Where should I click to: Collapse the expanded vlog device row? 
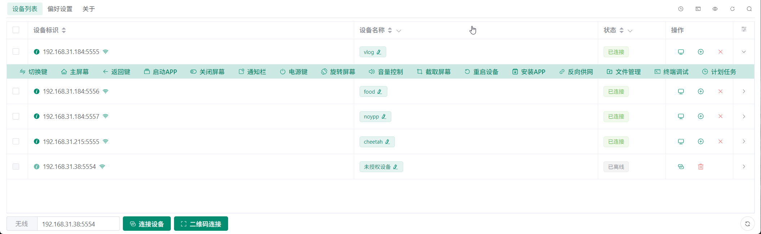[x=744, y=52]
